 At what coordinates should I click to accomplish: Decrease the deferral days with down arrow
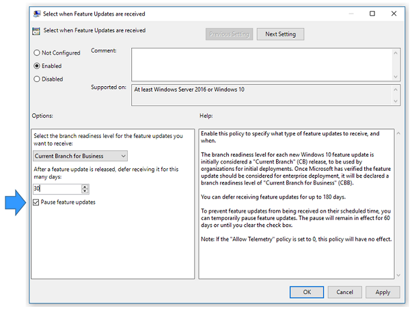point(85,191)
